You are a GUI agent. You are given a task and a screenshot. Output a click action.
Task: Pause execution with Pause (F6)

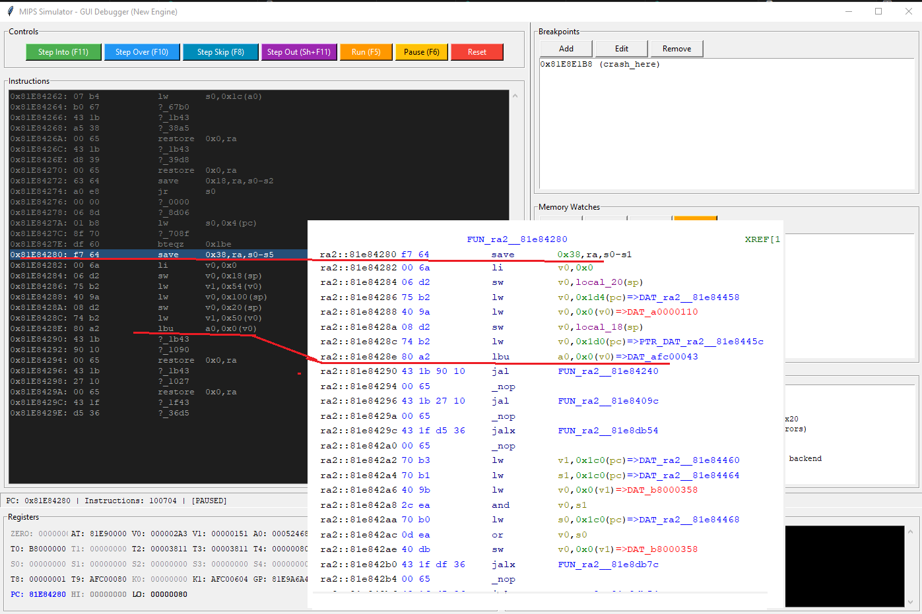tap(421, 52)
